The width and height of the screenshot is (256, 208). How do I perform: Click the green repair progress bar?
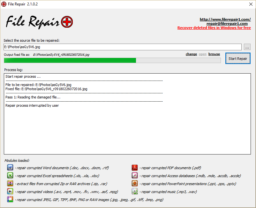pos(112,61)
